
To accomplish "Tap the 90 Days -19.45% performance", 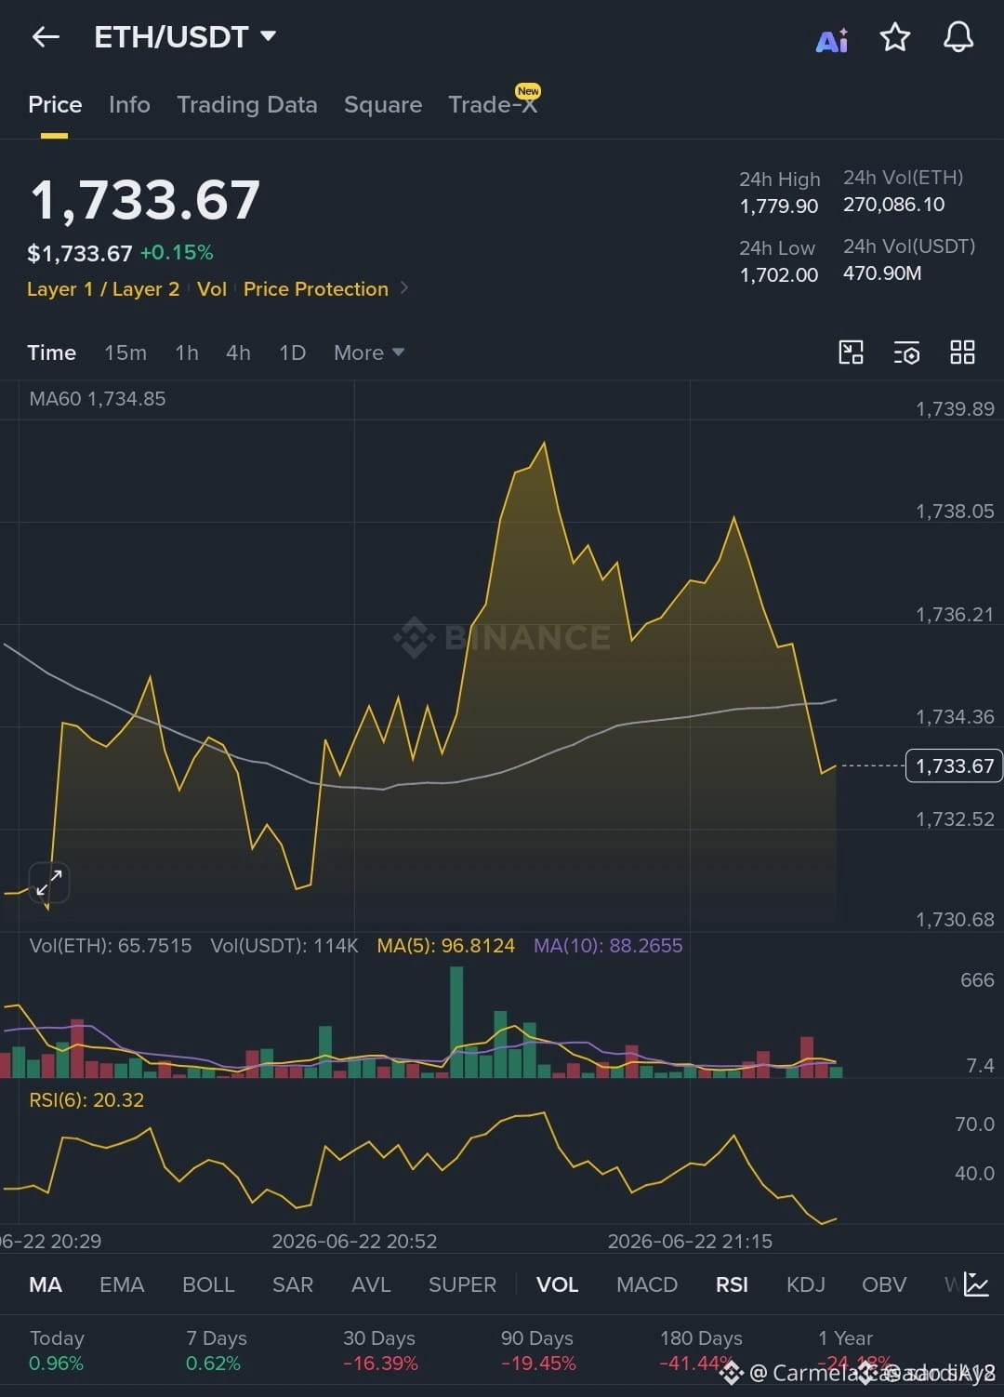I will (x=538, y=1350).
